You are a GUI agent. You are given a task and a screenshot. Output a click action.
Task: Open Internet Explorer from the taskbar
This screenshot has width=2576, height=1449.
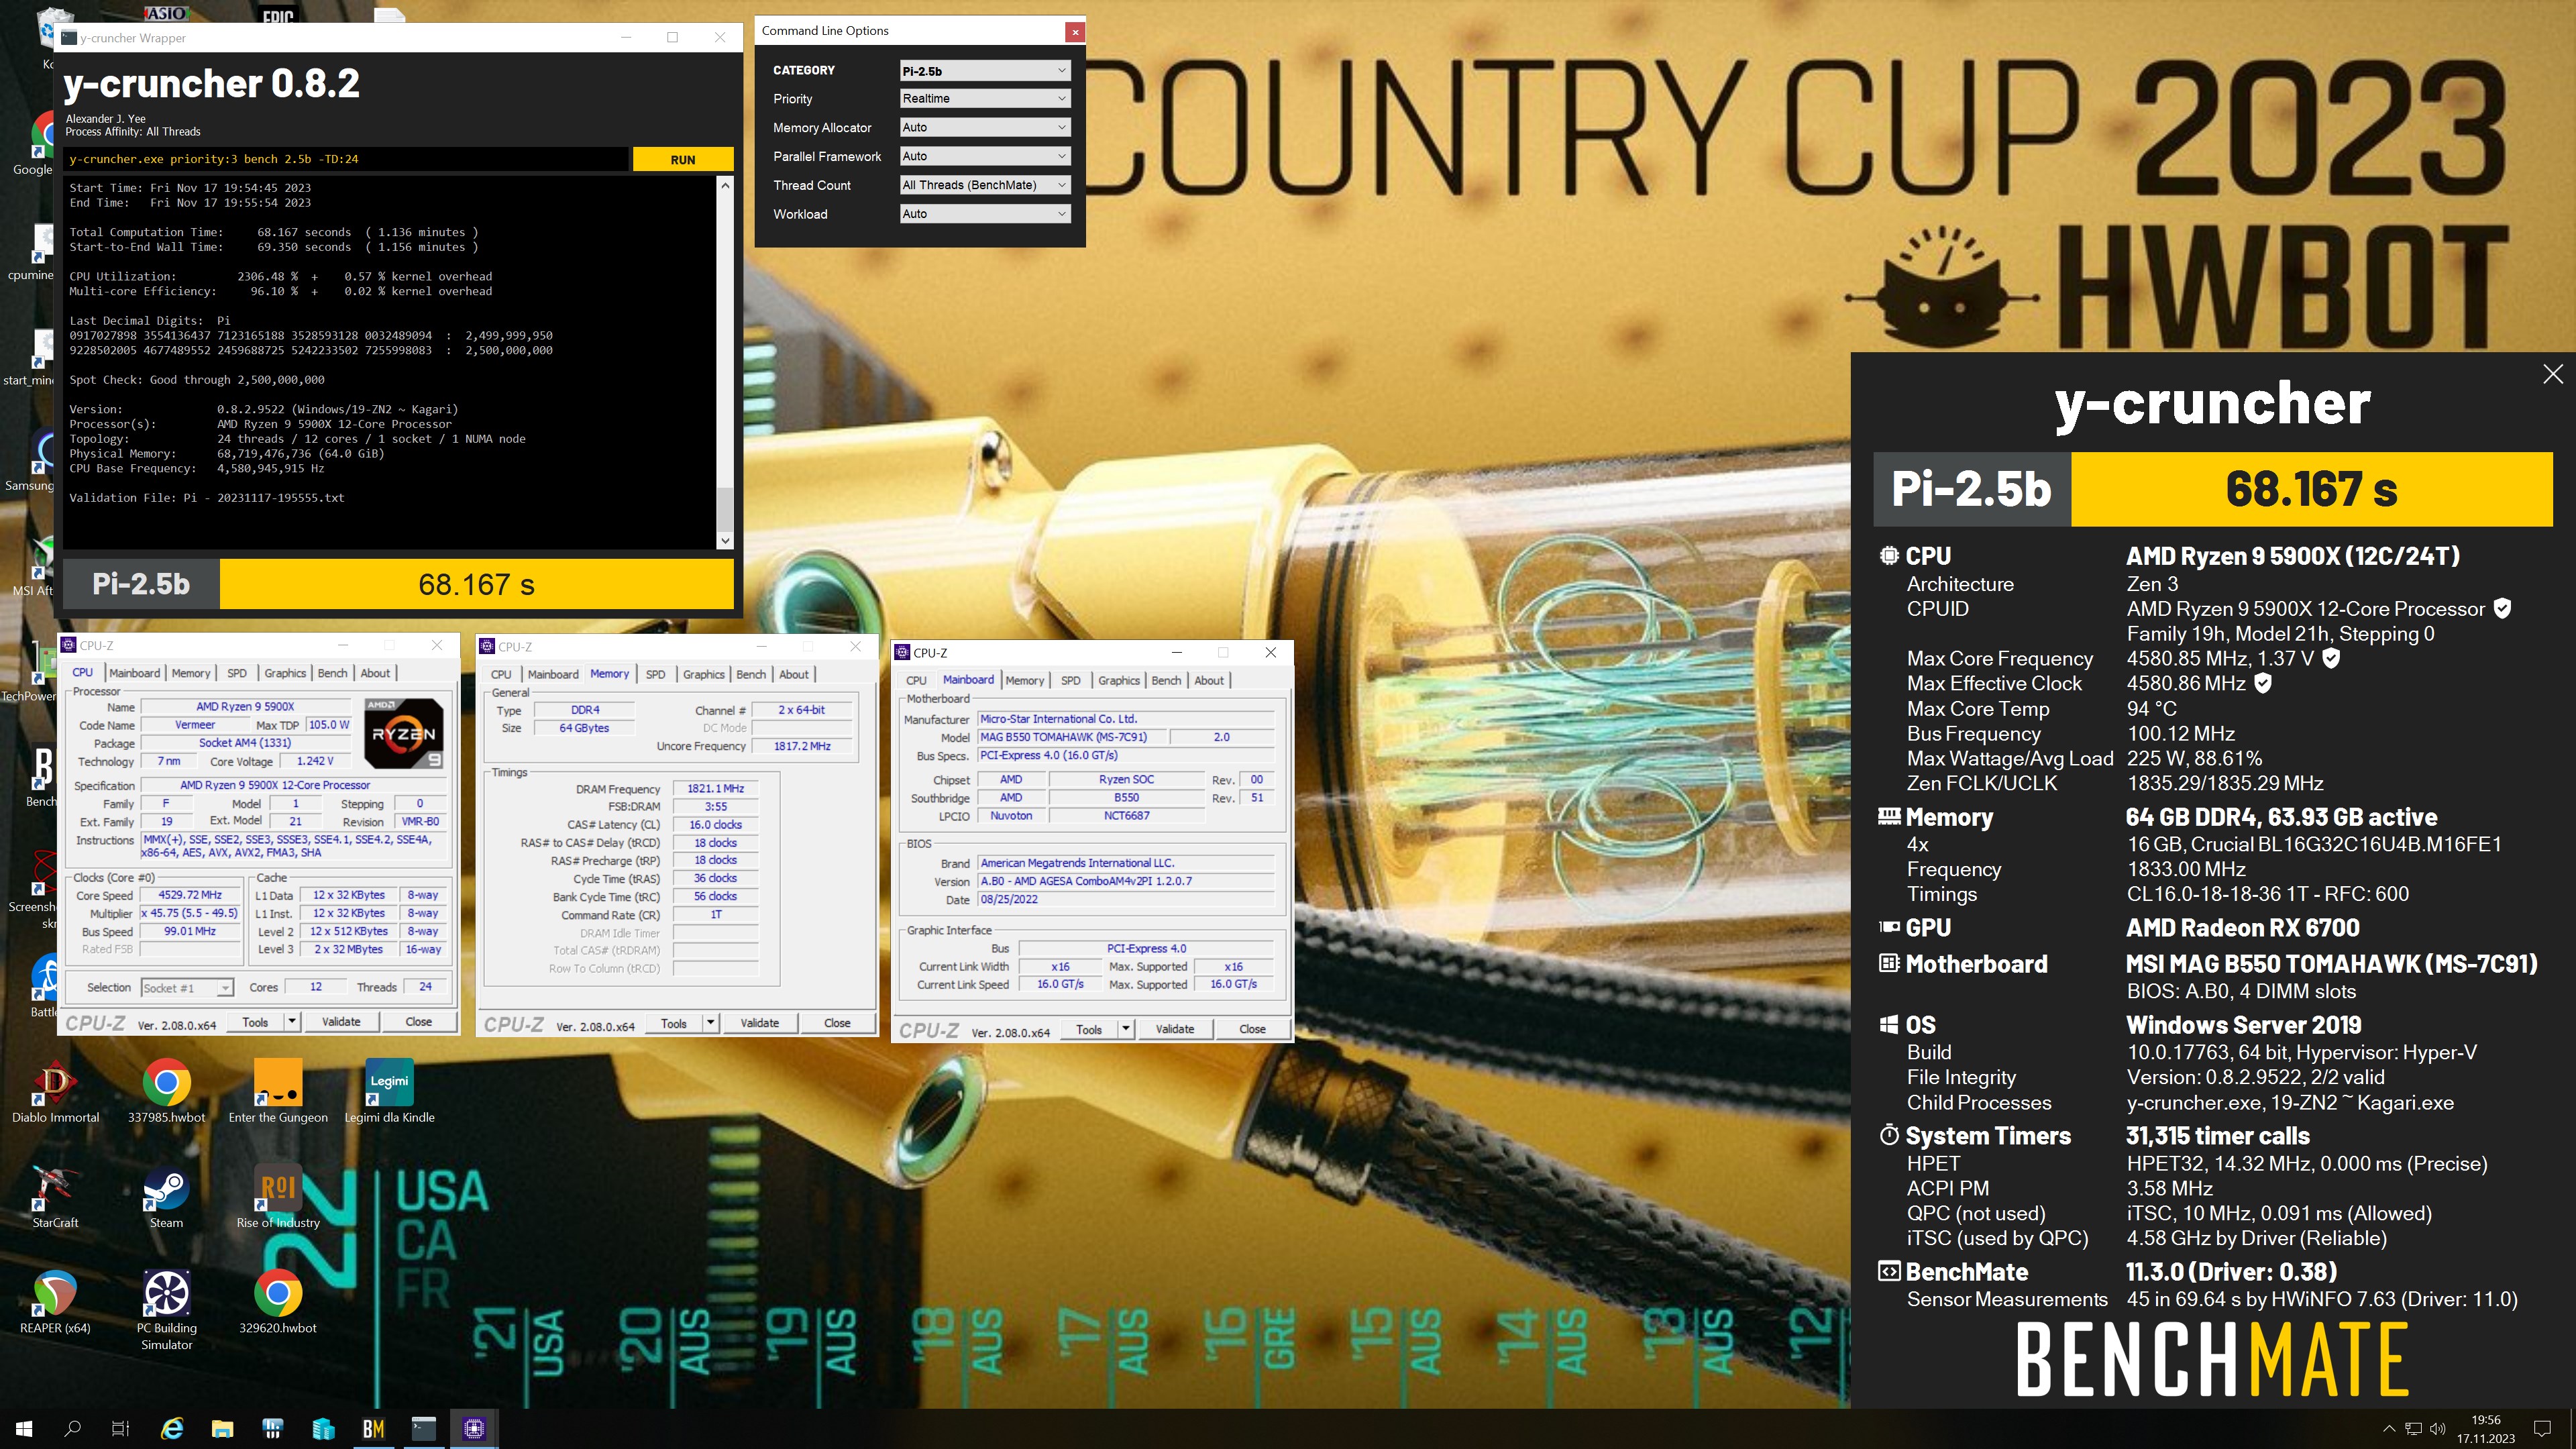click(172, 1428)
